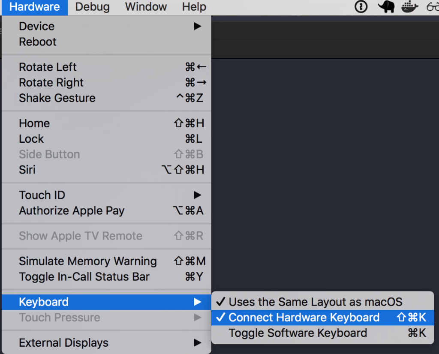This screenshot has width=439, height=354.
Task: Toggle Connect Hardware Keyboard checkmark
Action: [x=322, y=317]
